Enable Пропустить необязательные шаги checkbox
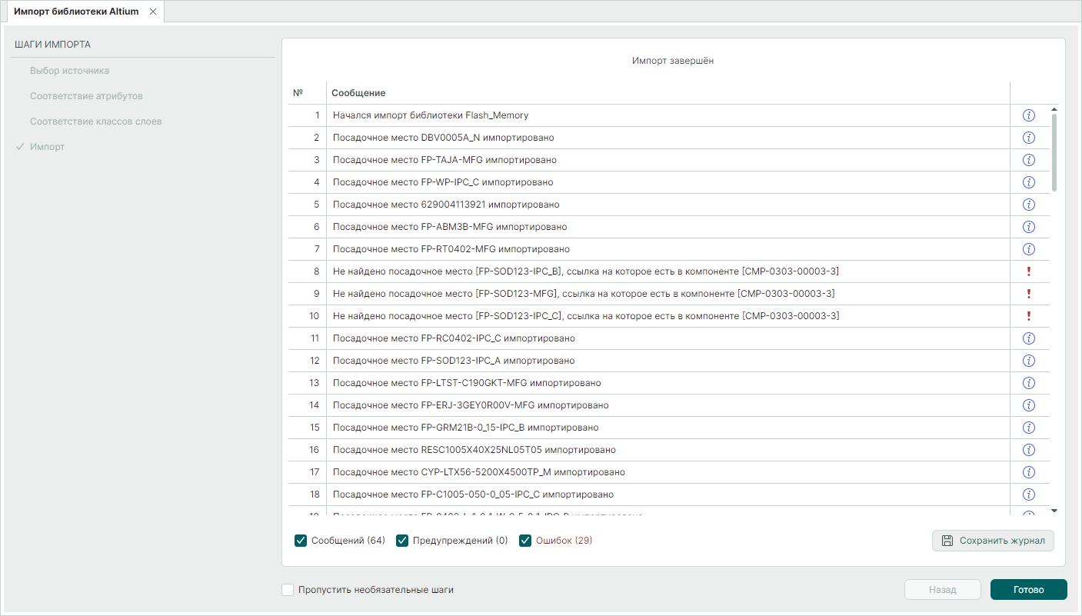1082x616 pixels. point(288,590)
